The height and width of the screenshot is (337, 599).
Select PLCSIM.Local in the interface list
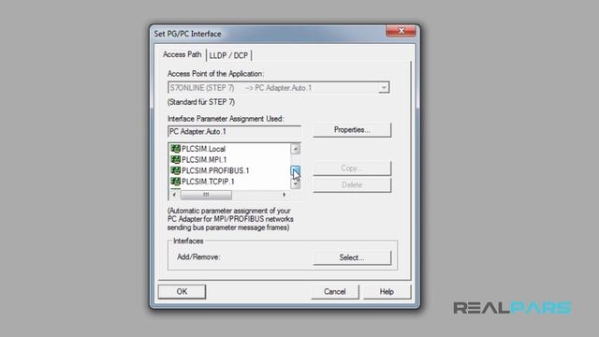pyautogui.click(x=203, y=149)
